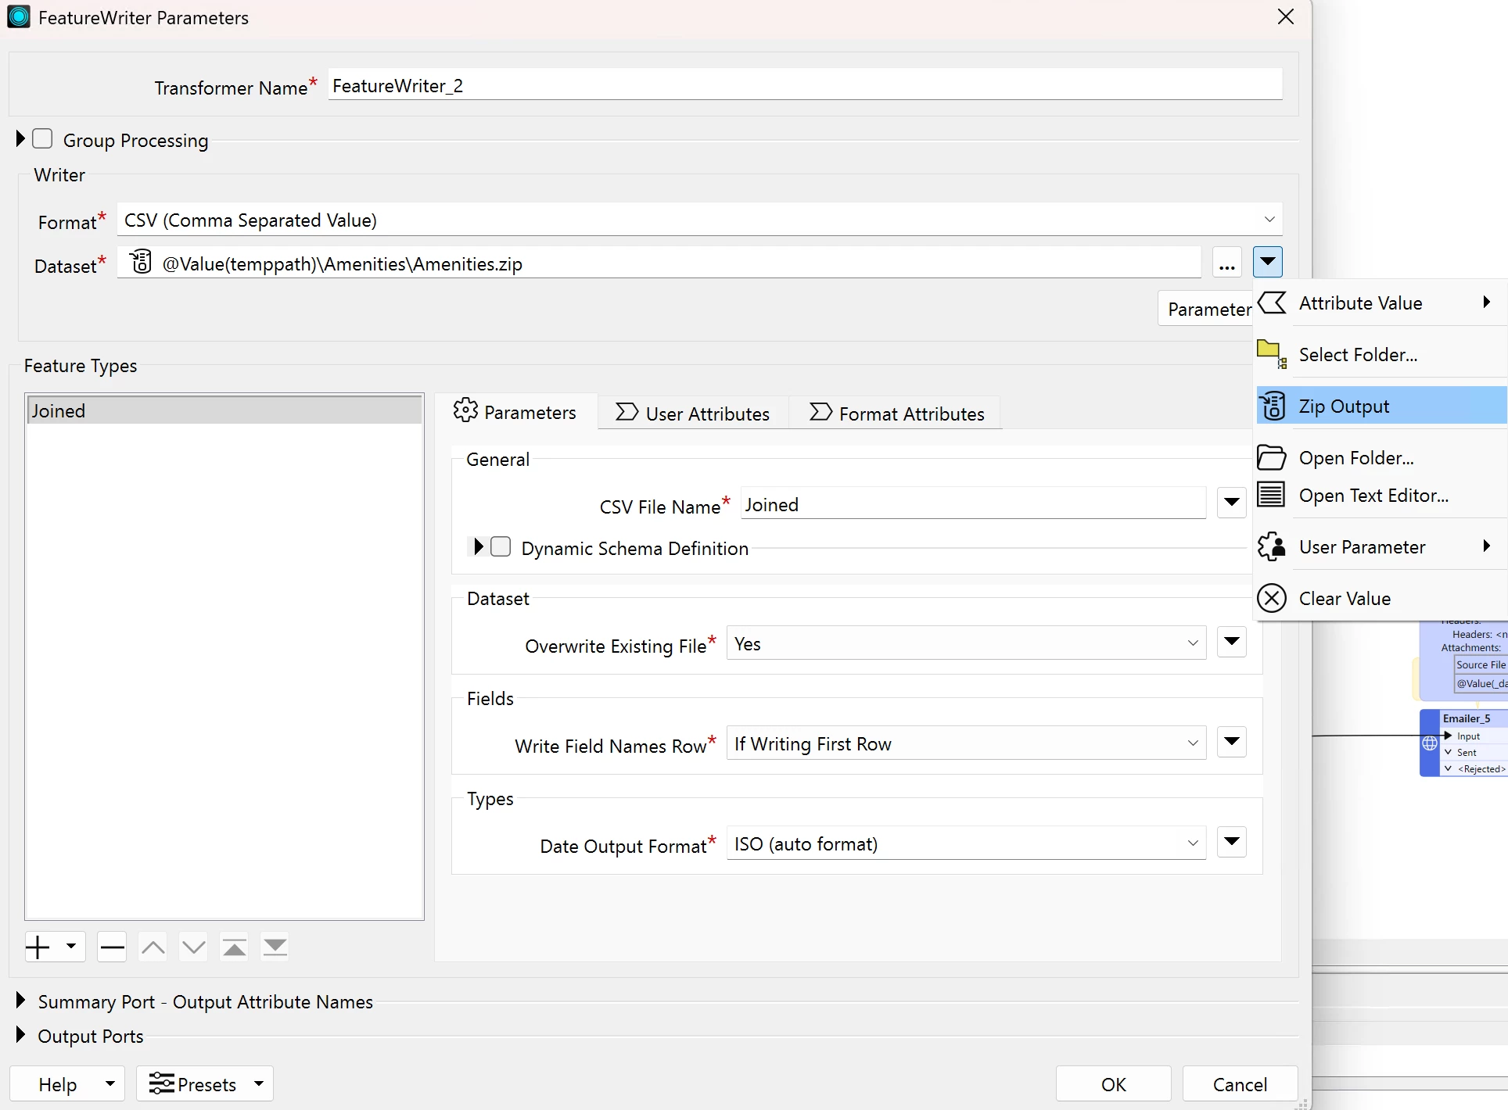Click the CSV File Name input field
Image resolution: width=1508 pixels, height=1110 pixels.
coord(973,503)
